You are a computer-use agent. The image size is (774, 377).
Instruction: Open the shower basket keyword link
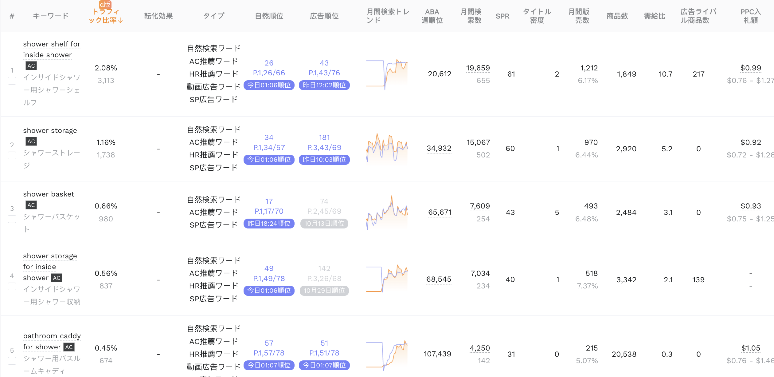[x=49, y=194]
